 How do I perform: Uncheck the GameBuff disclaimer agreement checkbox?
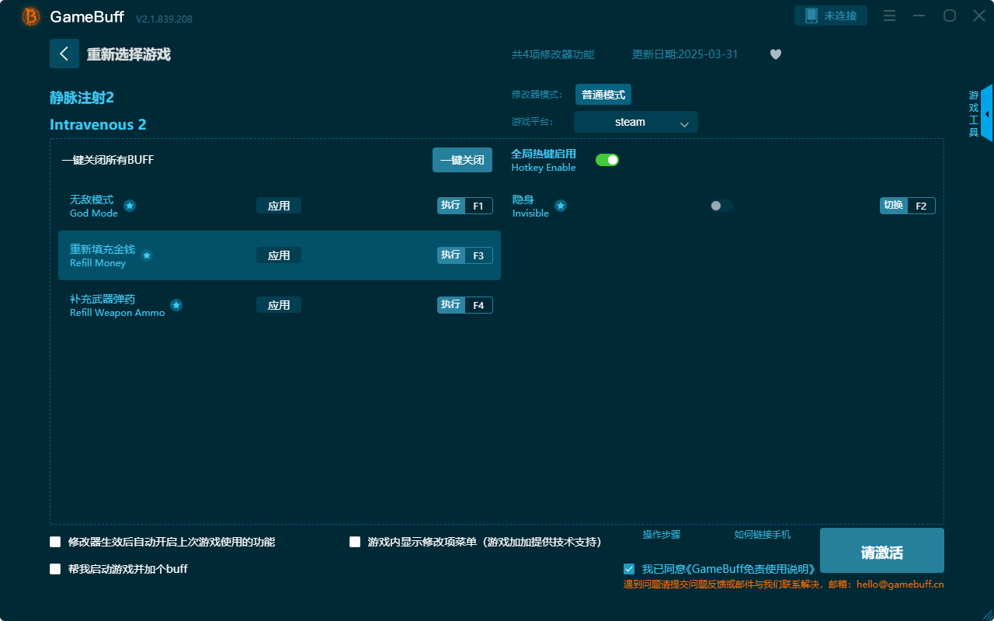coord(629,569)
